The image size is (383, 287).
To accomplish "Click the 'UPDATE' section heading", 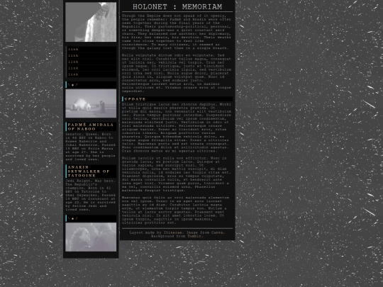I will (177, 99).
